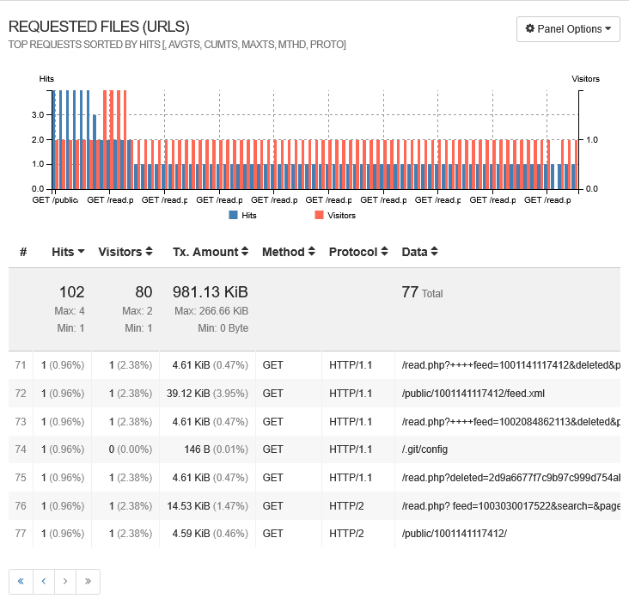The height and width of the screenshot is (599, 629).
Task: Go to previous page of results
Action: (x=43, y=582)
